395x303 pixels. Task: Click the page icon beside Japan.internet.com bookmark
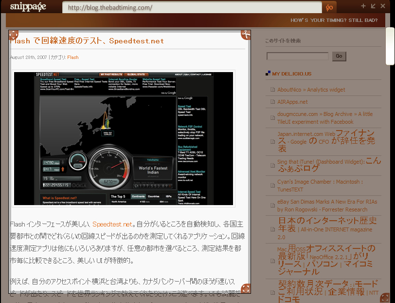[x=272, y=142]
